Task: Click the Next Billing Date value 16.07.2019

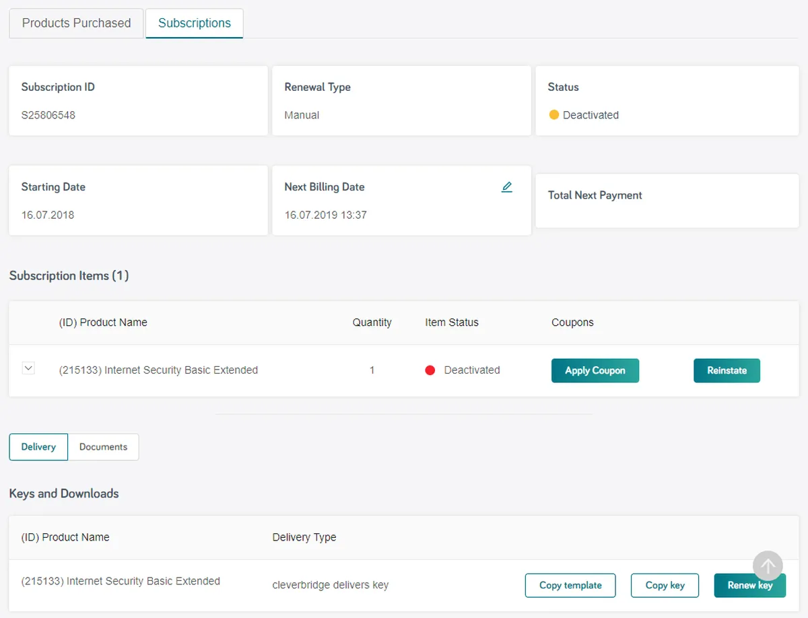Action: pyautogui.click(x=325, y=215)
